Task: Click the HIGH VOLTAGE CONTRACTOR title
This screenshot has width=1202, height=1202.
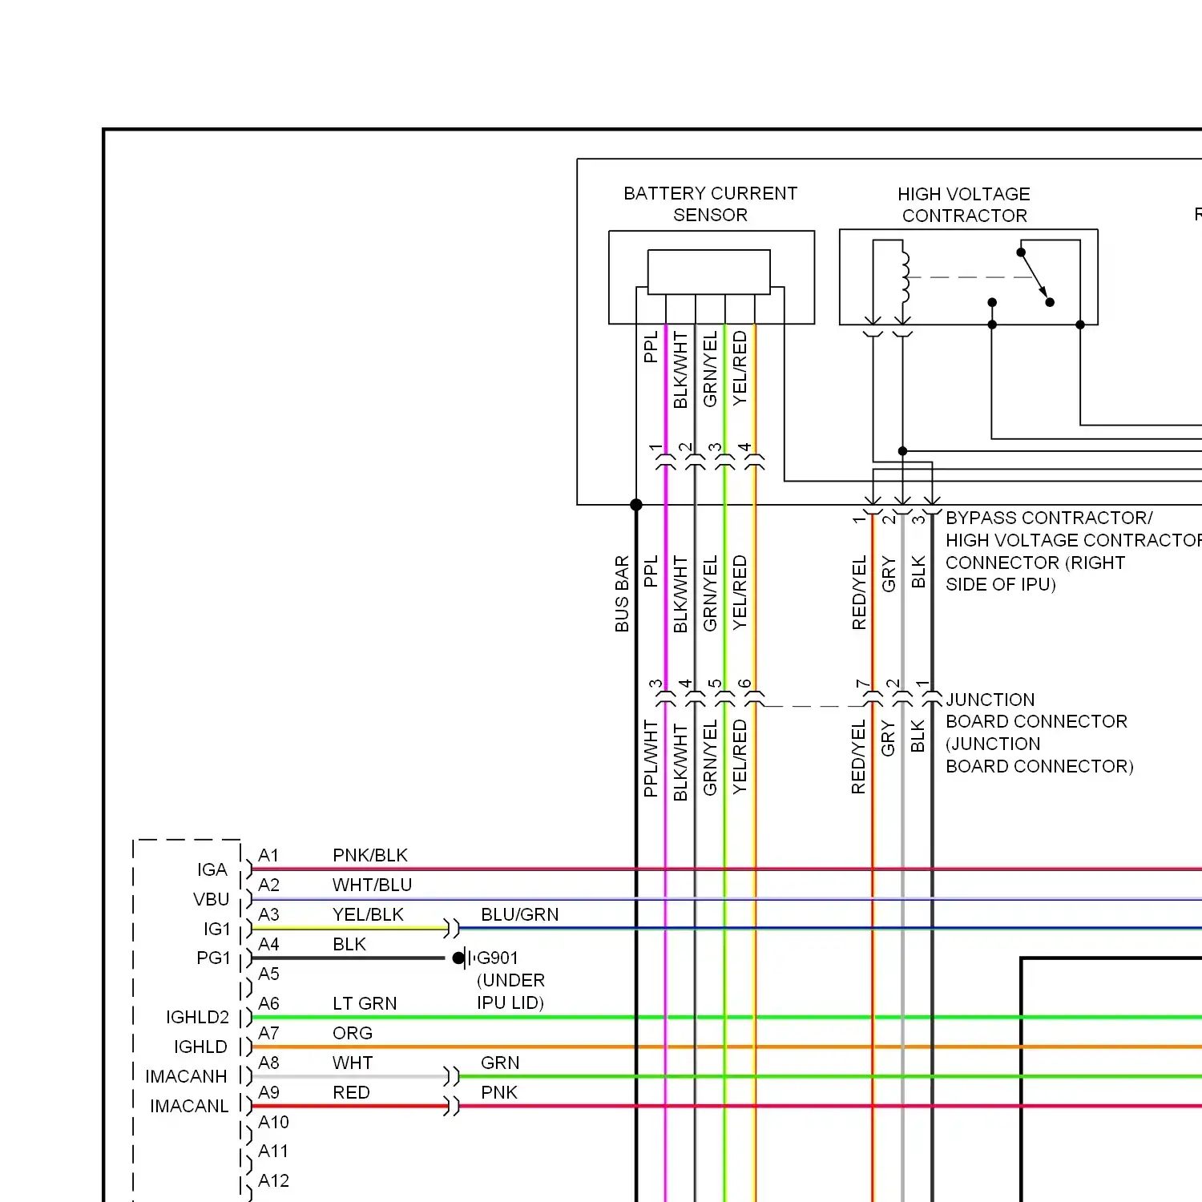Action: (x=964, y=205)
